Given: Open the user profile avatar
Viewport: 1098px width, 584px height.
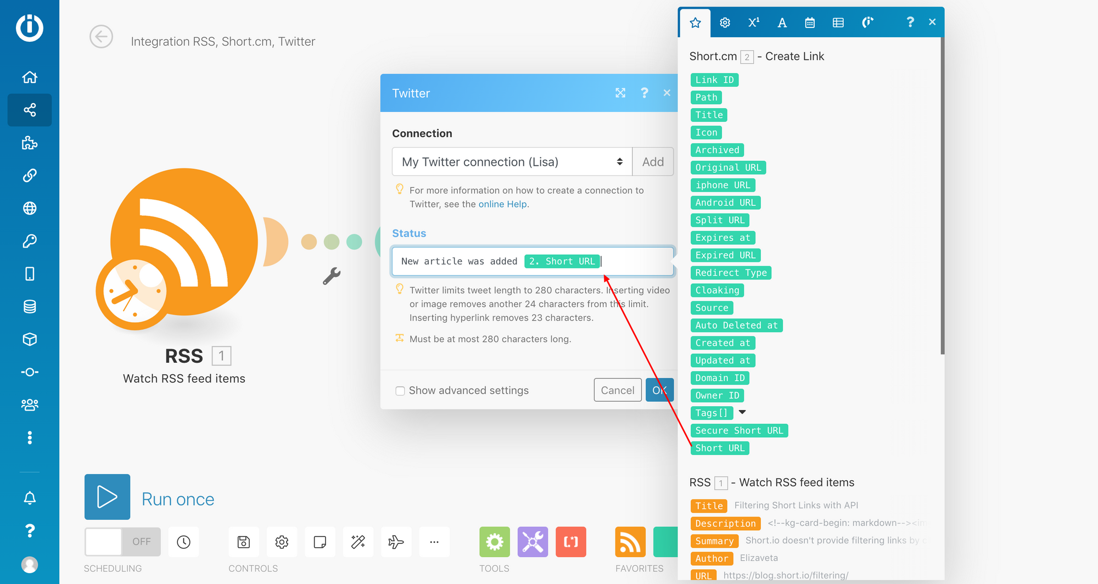Looking at the screenshot, I should [30, 564].
